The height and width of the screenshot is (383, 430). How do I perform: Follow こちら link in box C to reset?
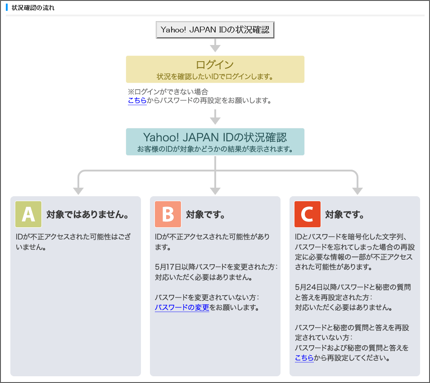[304, 358]
